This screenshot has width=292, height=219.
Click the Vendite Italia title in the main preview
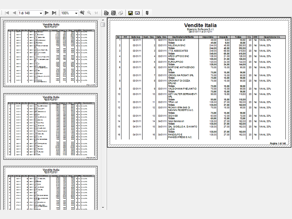pyautogui.click(x=200, y=25)
